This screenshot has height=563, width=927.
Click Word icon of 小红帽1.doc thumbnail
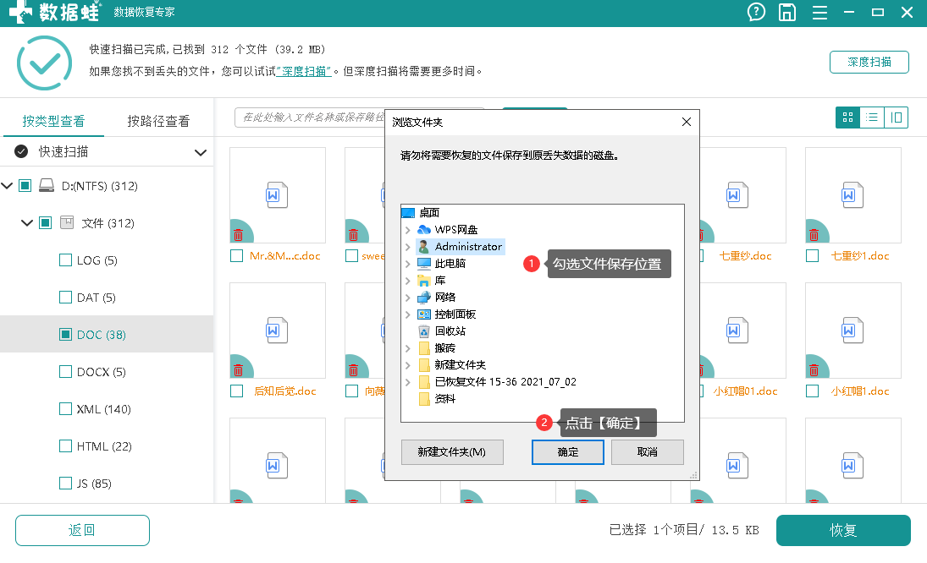coord(853,331)
